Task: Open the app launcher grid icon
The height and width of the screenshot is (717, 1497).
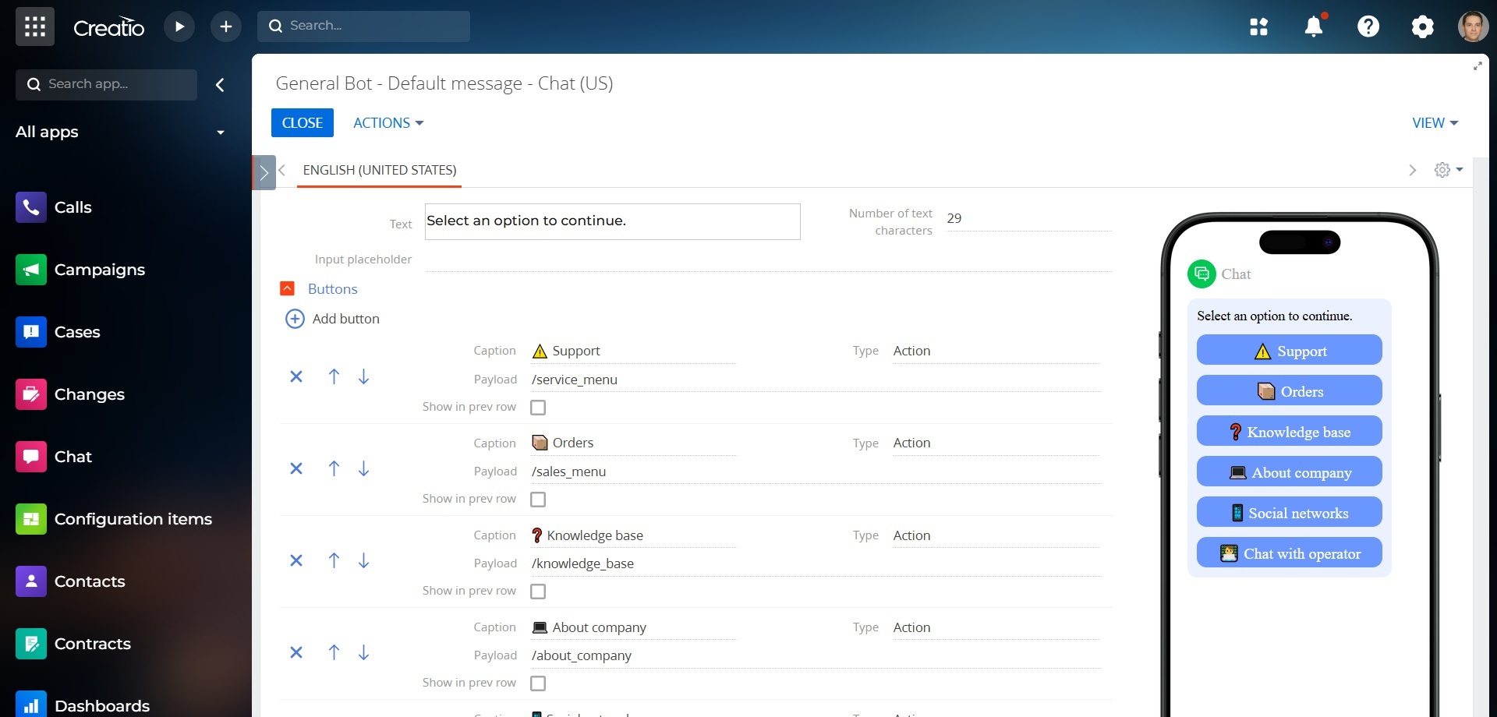Action: (35, 26)
